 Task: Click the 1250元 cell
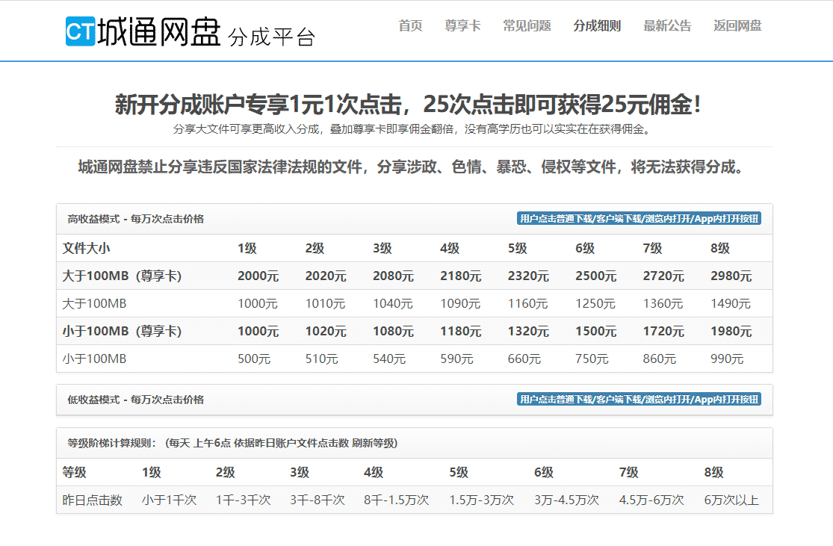pyautogui.click(x=595, y=303)
